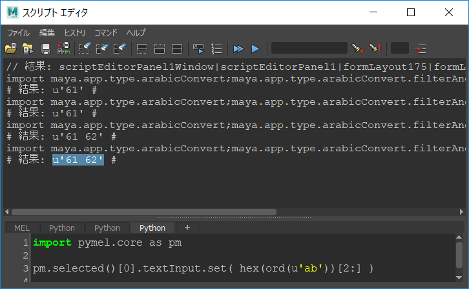Click the Clear All eraser icon

120,48
